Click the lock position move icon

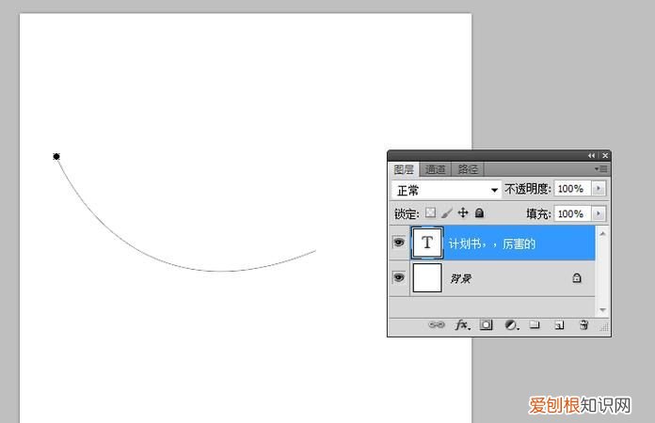coord(462,214)
